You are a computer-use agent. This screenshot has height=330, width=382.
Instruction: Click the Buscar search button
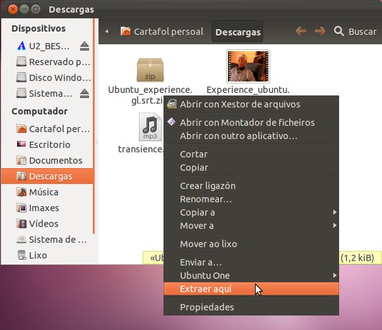(x=355, y=32)
